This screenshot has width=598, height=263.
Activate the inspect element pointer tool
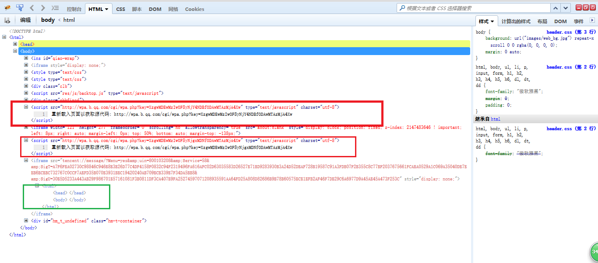[x=20, y=8]
